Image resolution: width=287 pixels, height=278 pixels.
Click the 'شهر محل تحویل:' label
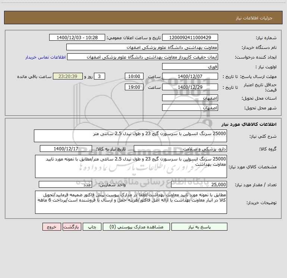(260, 108)
